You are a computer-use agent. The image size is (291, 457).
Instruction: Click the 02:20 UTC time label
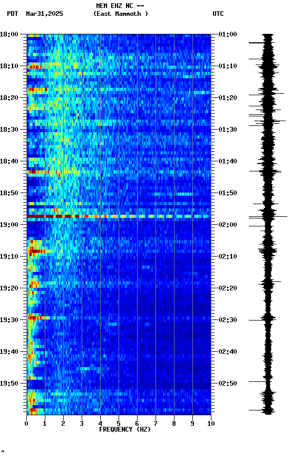pos(228,288)
